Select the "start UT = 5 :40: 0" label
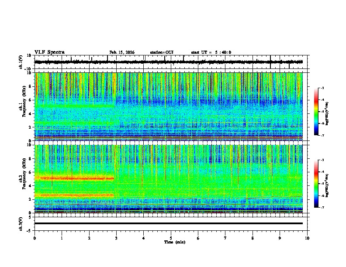Image resolution: width=346 pixels, height=267 pixels. (x=211, y=52)
